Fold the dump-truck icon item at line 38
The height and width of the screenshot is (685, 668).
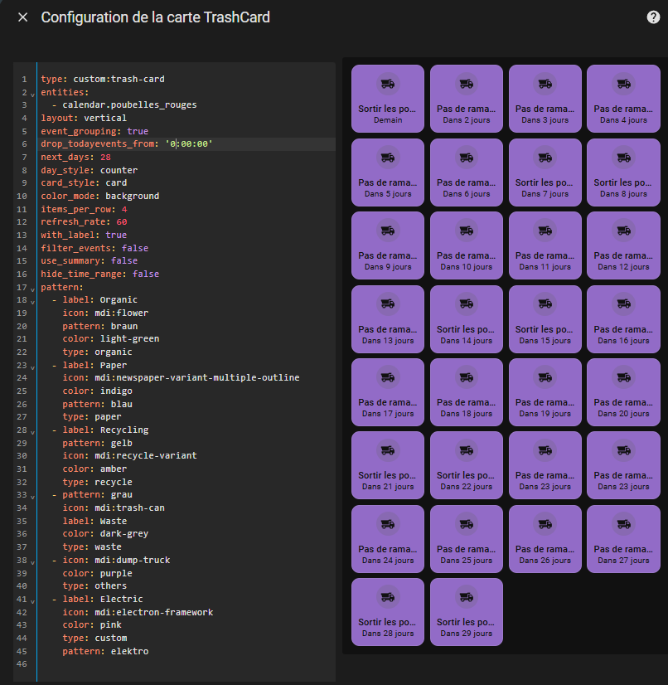click(x=32, y=561)
